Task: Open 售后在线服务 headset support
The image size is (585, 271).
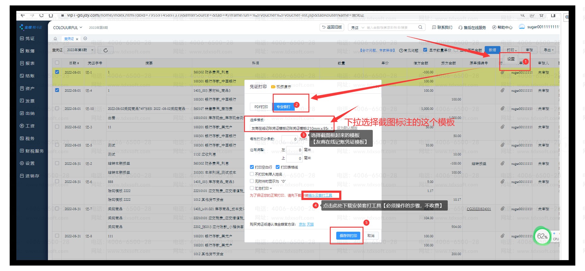Action: tap(472, 27)
